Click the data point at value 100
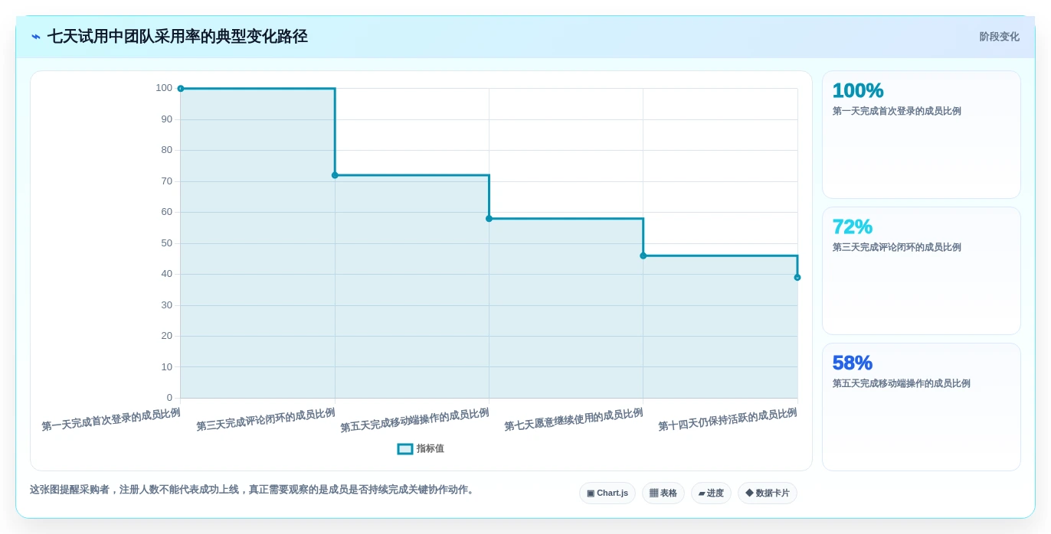Screen dimensions: 1051x534 click(181, 89)
